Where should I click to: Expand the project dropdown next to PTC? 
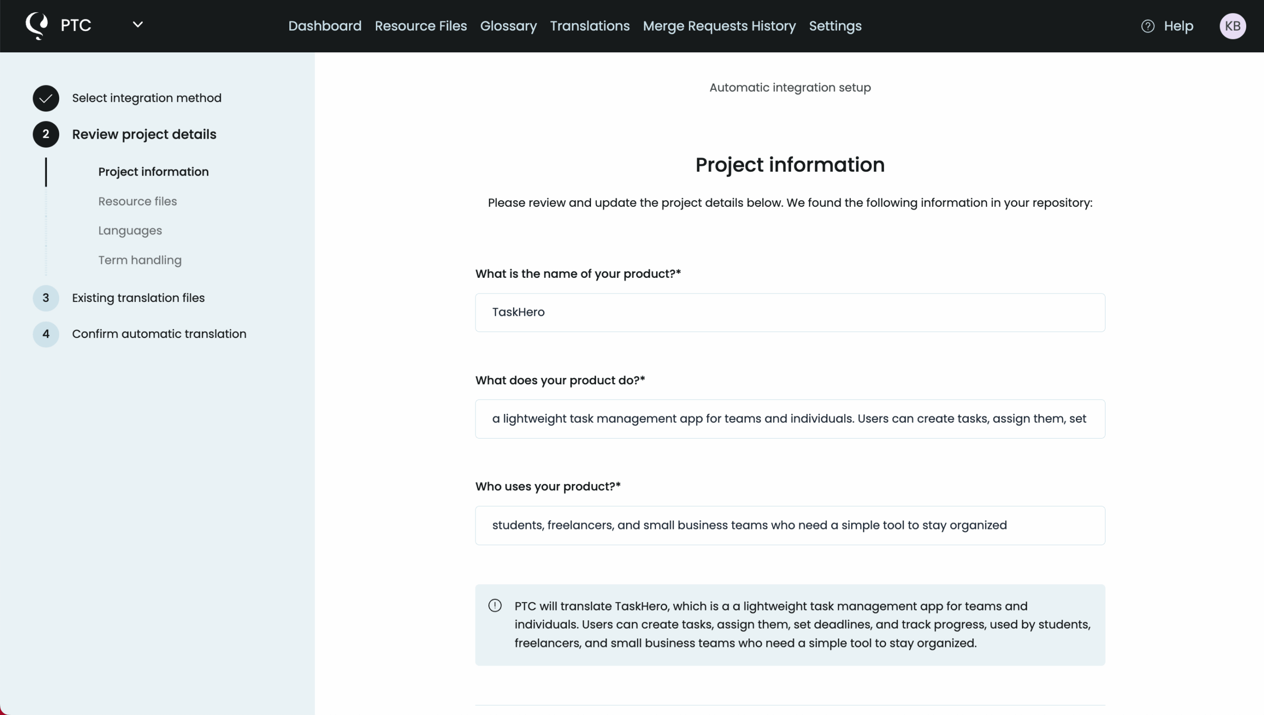(x=138, y=24)
